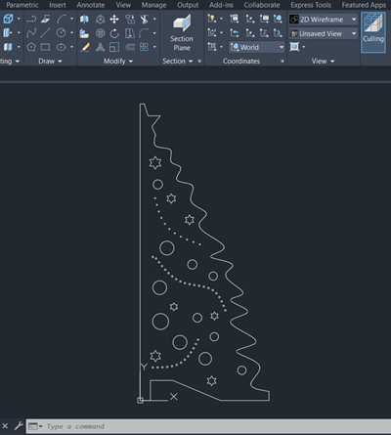The width and height of the screenshot is (391, 435).
Task: Click the customize wrench icon
Action: pos(19,426)
